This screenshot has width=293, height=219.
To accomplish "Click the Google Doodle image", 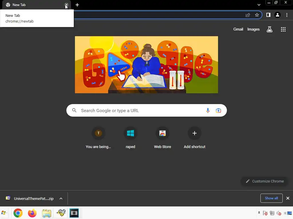I will click(146, 65).
